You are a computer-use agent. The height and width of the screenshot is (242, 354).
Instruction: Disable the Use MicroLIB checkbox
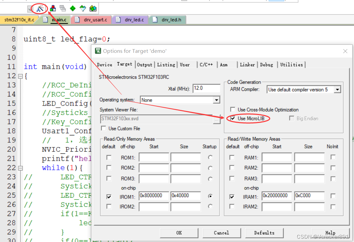(233, 118)
